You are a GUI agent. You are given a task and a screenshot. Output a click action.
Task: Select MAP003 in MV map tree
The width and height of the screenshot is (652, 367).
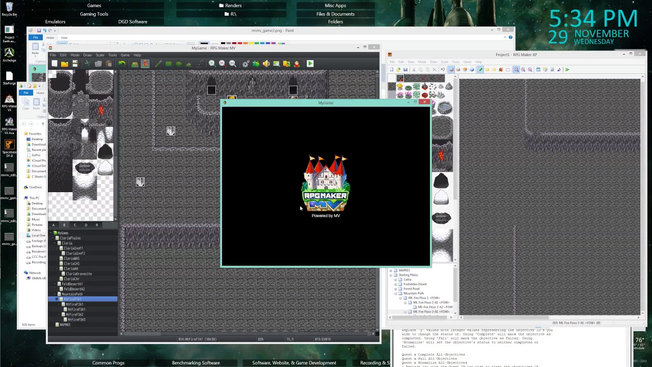pos(65,325)
